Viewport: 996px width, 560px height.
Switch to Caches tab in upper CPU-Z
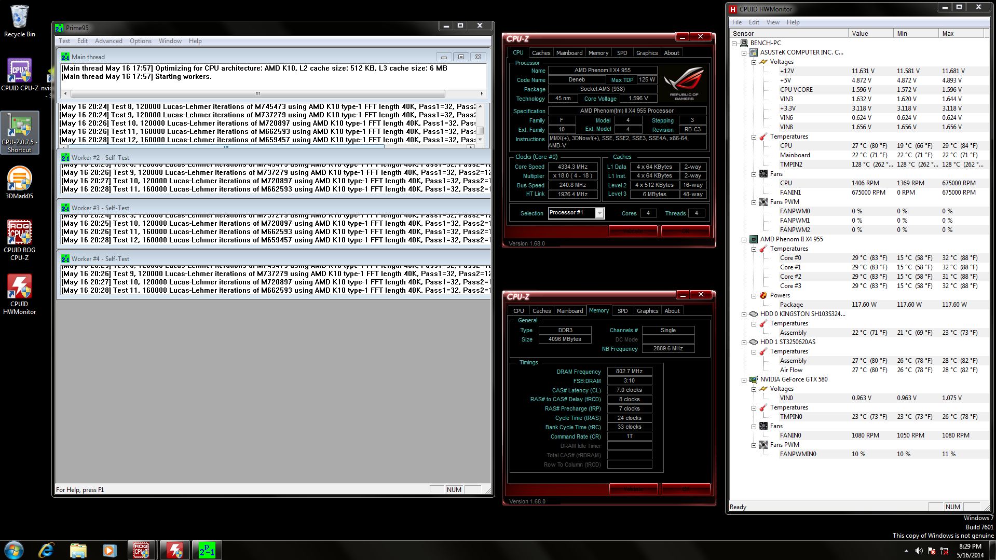(x=541, y=53)
